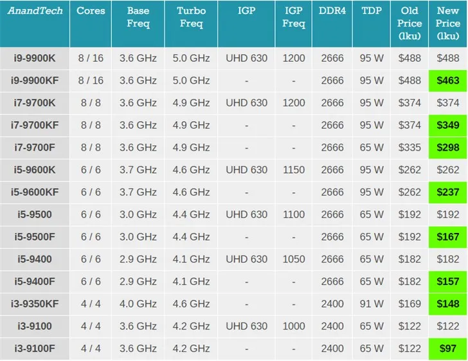
Task: Click the AnandTech header cell
Action: pyautogui.click(x=35, y=24)
